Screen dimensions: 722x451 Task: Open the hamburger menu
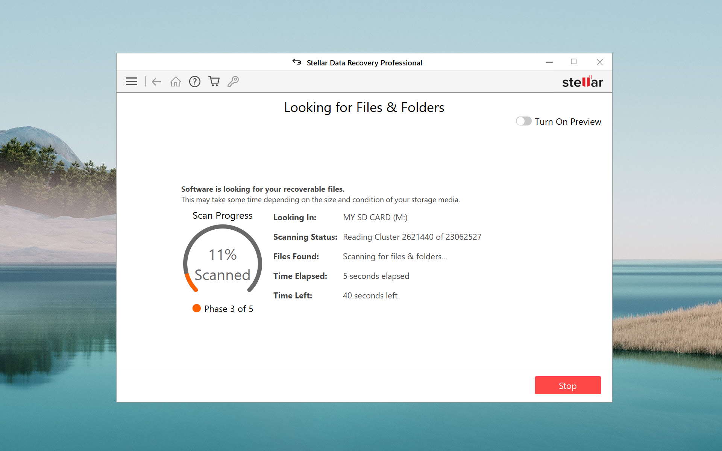tap(131, 82)
